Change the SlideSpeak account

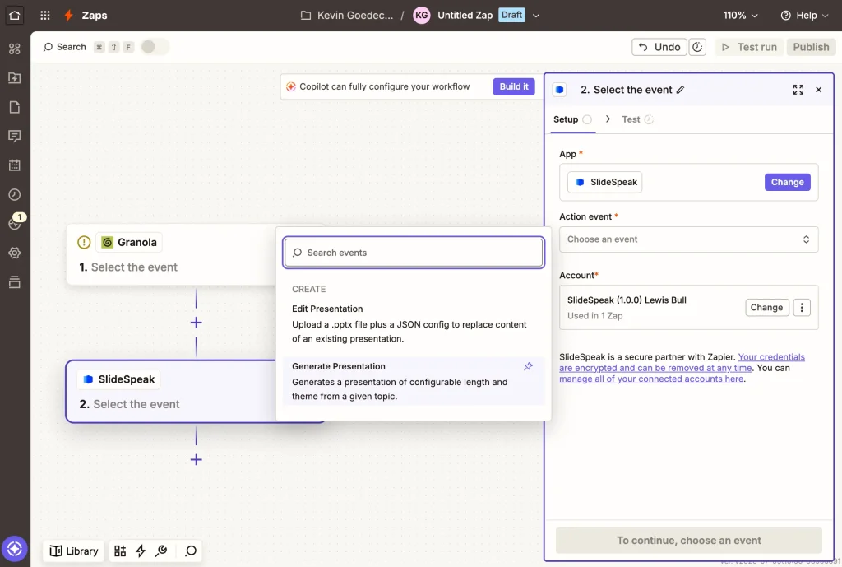click(766, 308)
